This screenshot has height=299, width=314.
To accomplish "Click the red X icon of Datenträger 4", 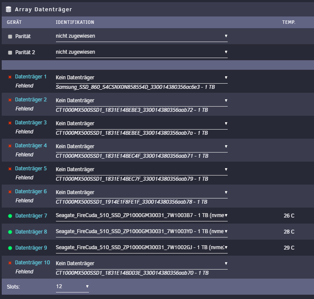I will [10, 146].
